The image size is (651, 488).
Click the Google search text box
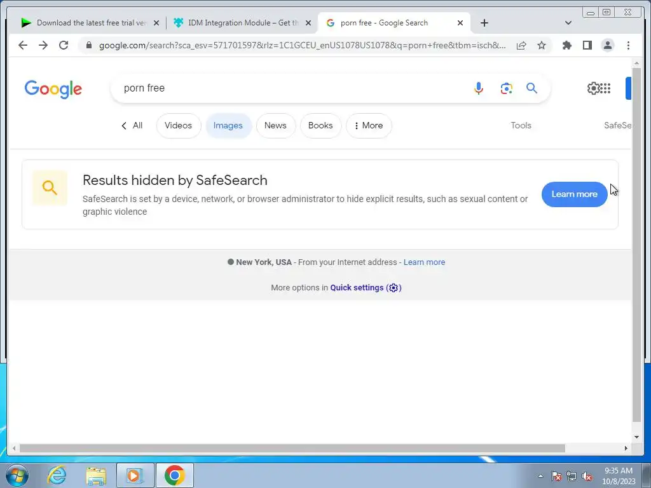coord(291,88)
